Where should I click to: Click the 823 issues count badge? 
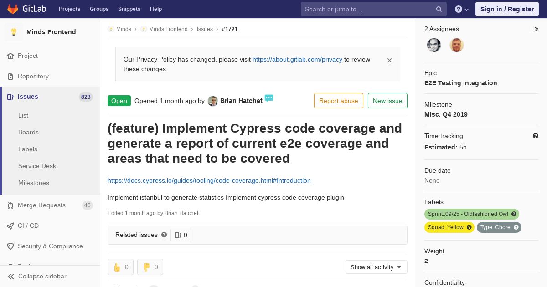coord(86,97)
